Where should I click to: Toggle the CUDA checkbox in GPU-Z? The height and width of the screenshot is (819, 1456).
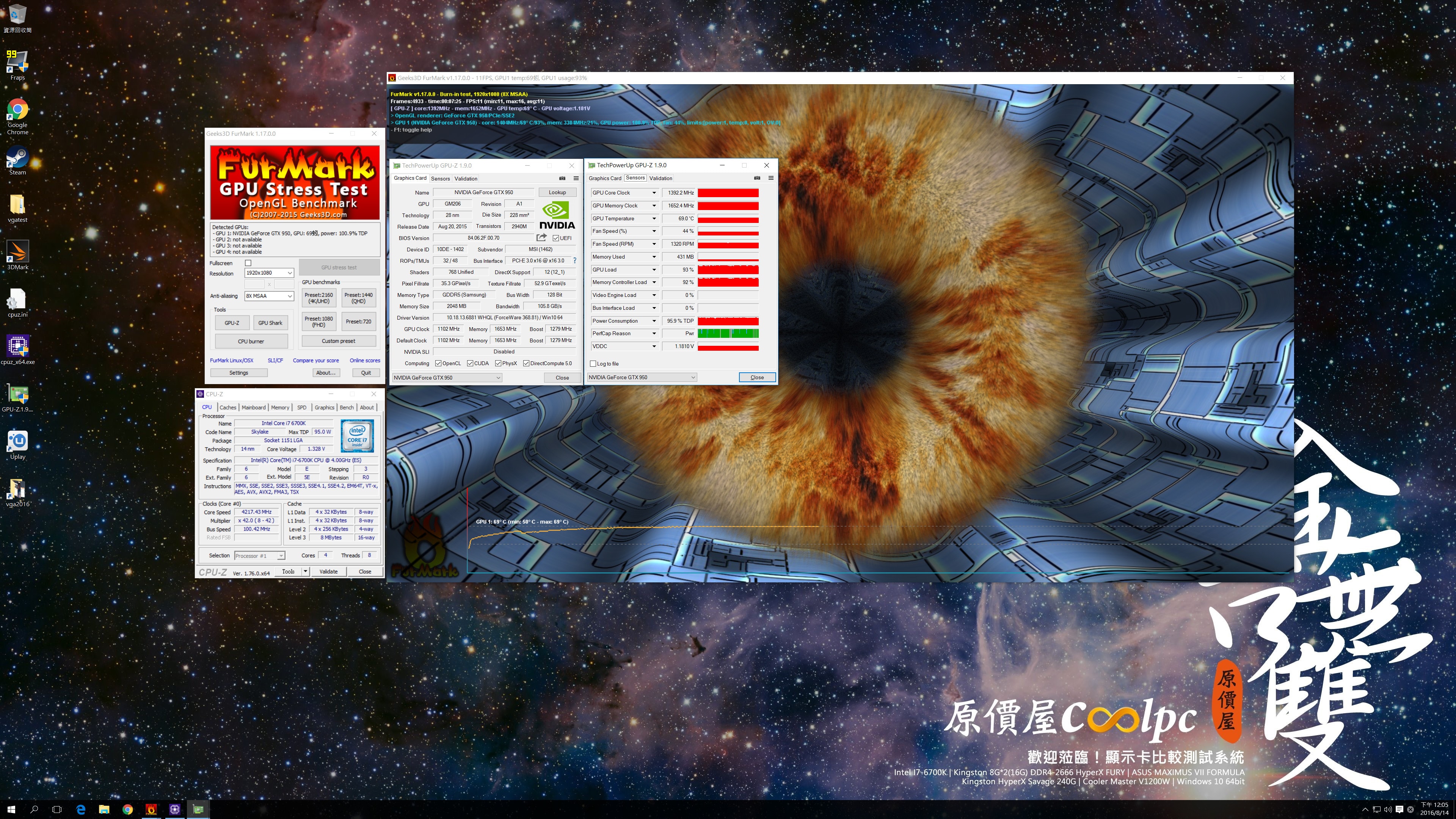470,364
